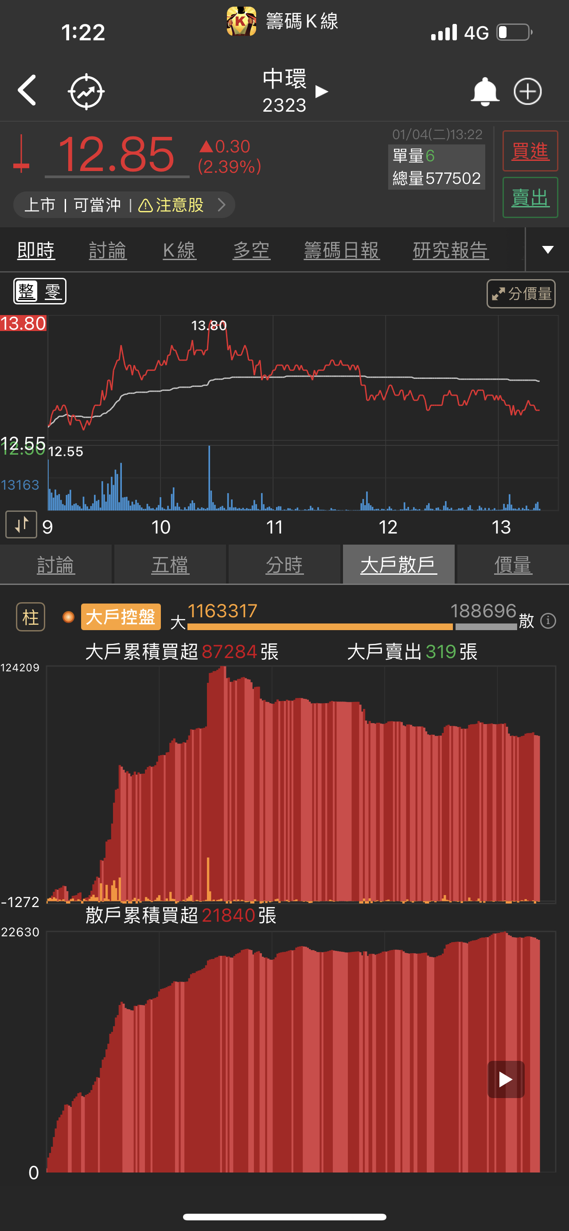Expand the top tab dropdown arrow
The image size is (569, 1231).
click(x=547, y=249)
